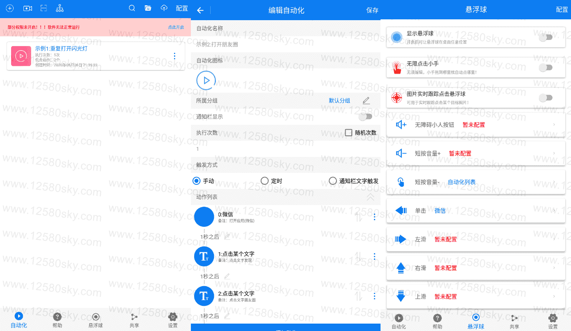Screen dimensions: 571x331
Task: Tap pink play thumbnail of 示例1
Action: click(x=21, y=56)
